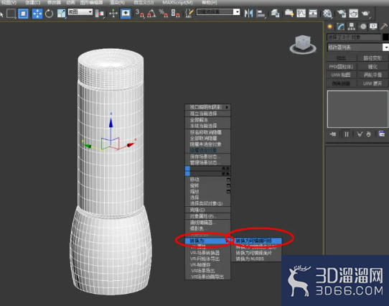The width and height of the screenshot is (389, 306).
Task: Click the 锥化 modifier button
Action: [x=372, y=67]
